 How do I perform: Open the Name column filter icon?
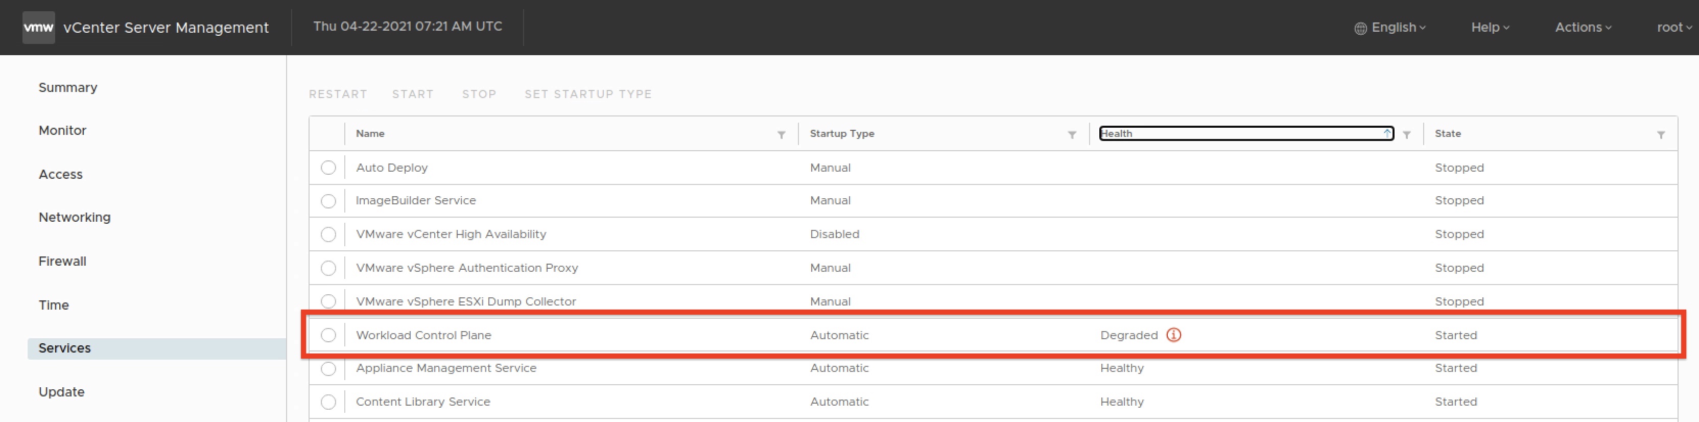coord(781,134)
